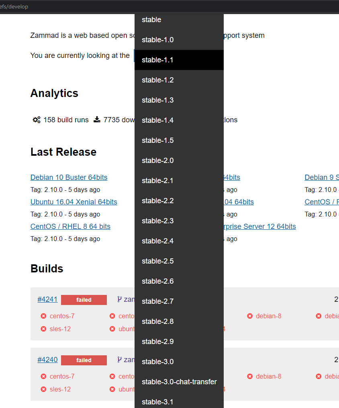Image resolution: width=339 pixels, height=408 pixels.
Task: Select stable-1.5 branch option
Action: pyautogui.click(x=179, y=140)
